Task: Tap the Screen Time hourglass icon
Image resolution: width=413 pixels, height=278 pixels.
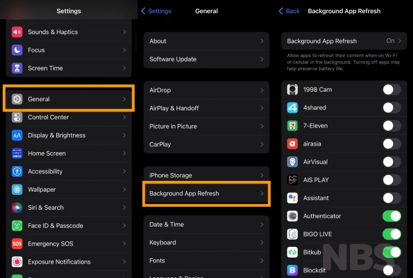Action: (17, 68)
